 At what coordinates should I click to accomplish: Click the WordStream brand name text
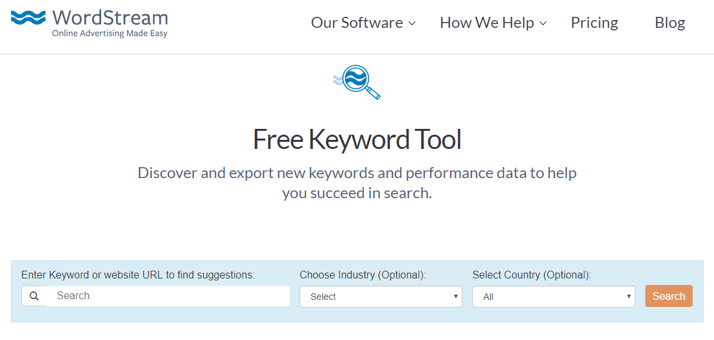click(x=110, y=17)
